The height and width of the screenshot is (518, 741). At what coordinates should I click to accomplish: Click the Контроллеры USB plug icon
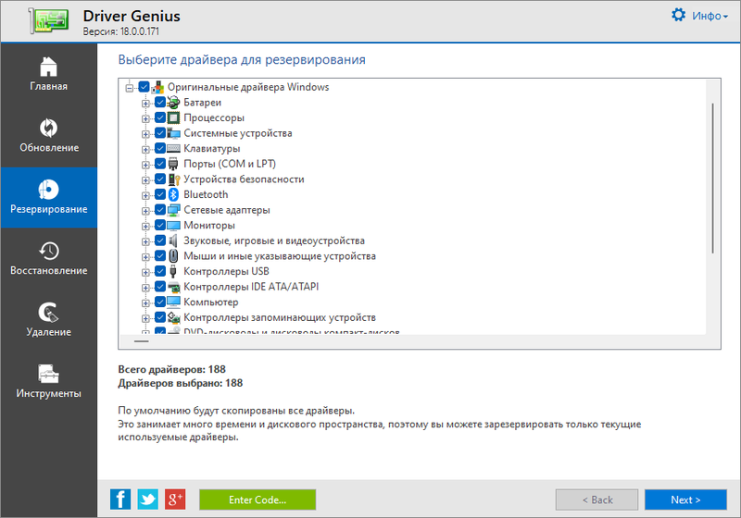coord(173,271)
